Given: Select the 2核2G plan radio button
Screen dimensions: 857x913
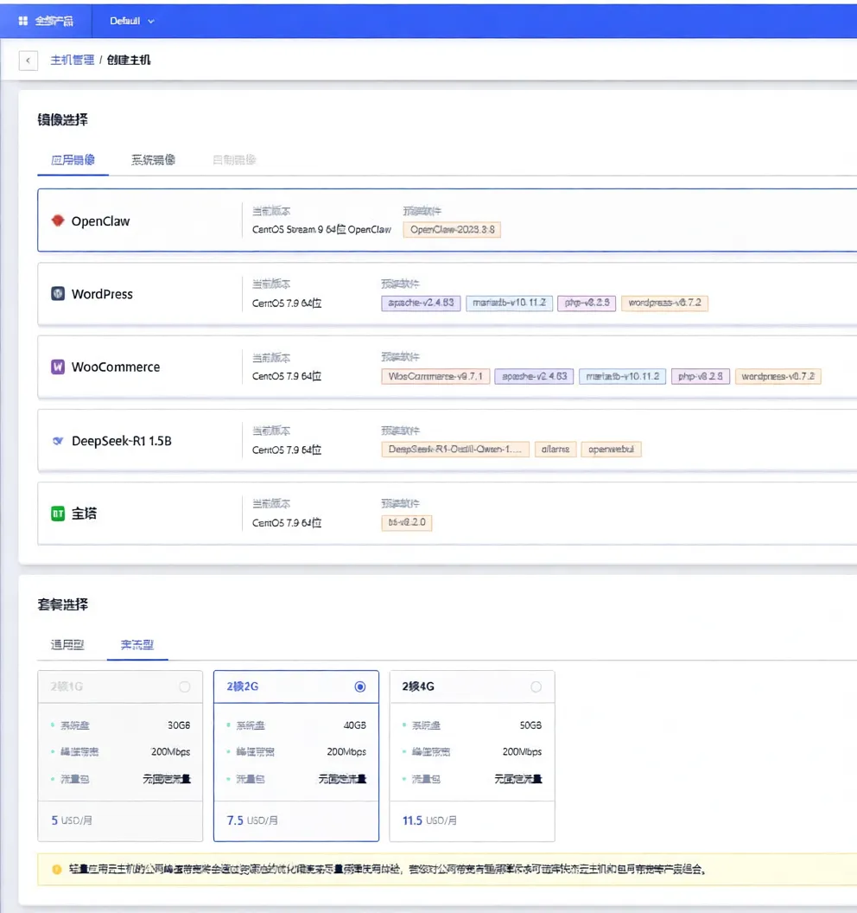Looking at the screenshot, I should click(362, 686).
